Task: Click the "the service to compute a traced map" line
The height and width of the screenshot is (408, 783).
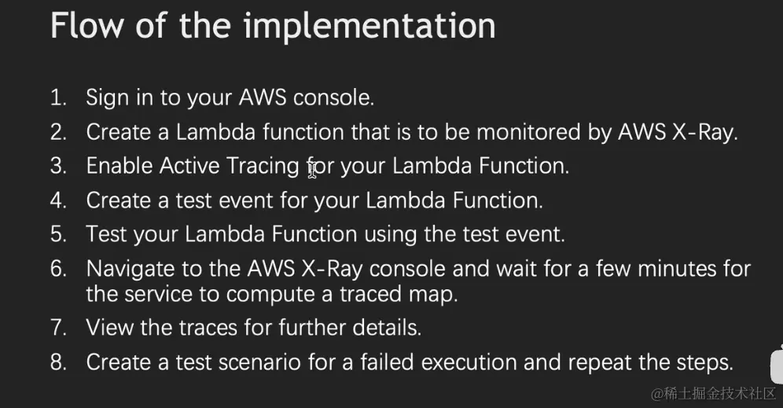Action: [x=272, y=294]
